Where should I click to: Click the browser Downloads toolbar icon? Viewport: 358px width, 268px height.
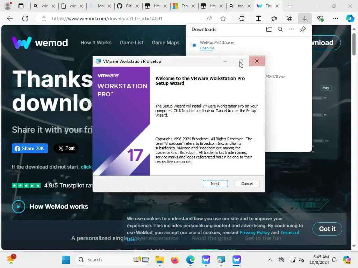305,18
